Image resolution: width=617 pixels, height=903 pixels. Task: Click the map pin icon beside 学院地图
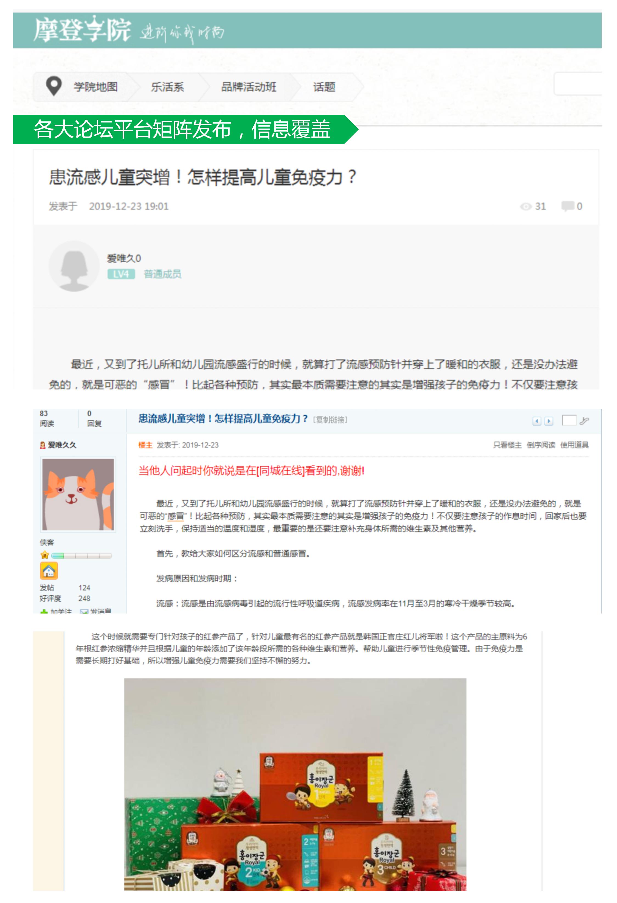53,86
